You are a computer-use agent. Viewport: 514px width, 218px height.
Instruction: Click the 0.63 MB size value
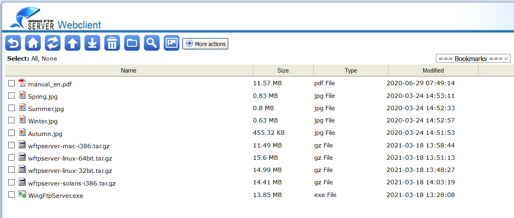(x=266, y=120)
